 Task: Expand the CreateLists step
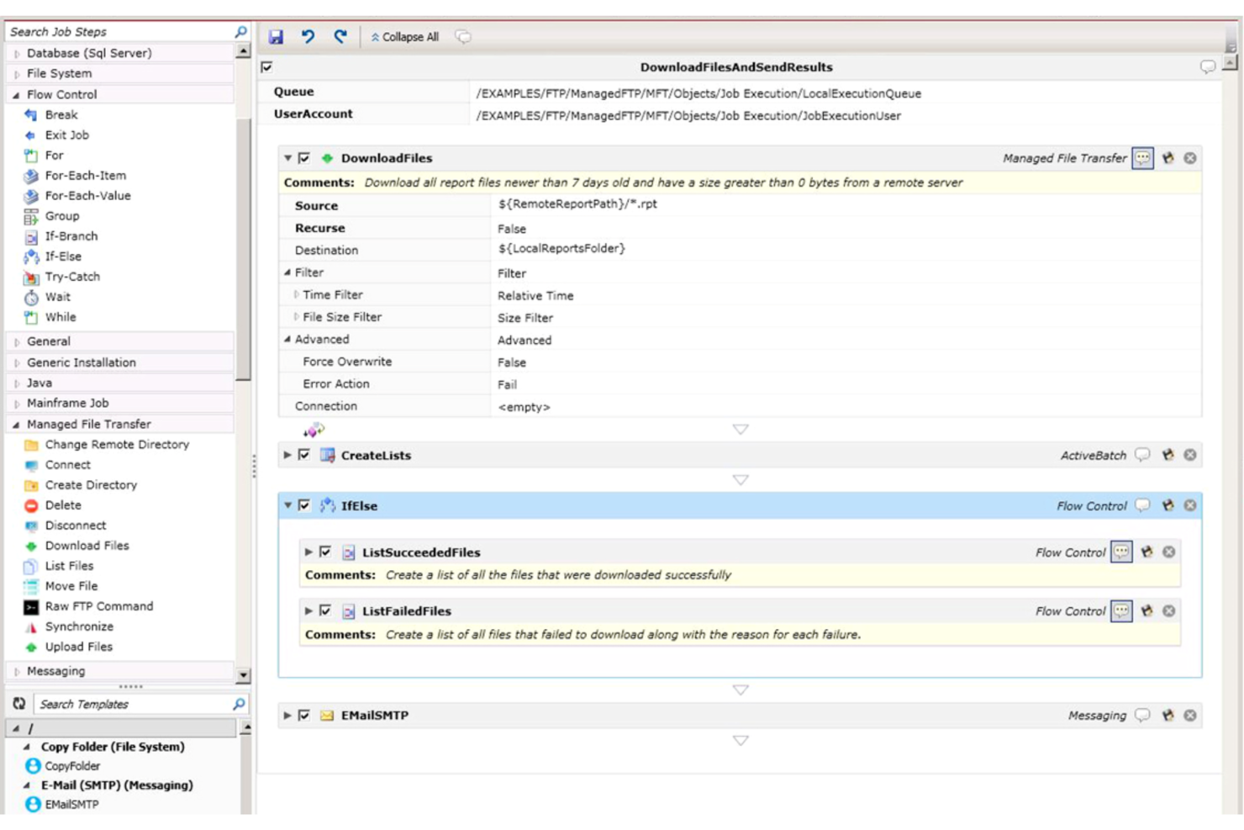[x=287, y=455]
